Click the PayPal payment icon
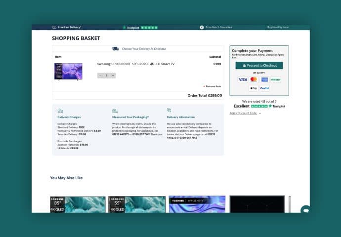This screenshot has width=341, height=237. click(264, 88)
